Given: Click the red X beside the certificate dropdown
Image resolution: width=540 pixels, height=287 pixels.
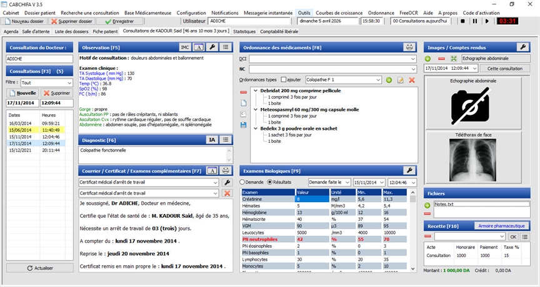Looking at the screenshot, I should tap(227, 193).
